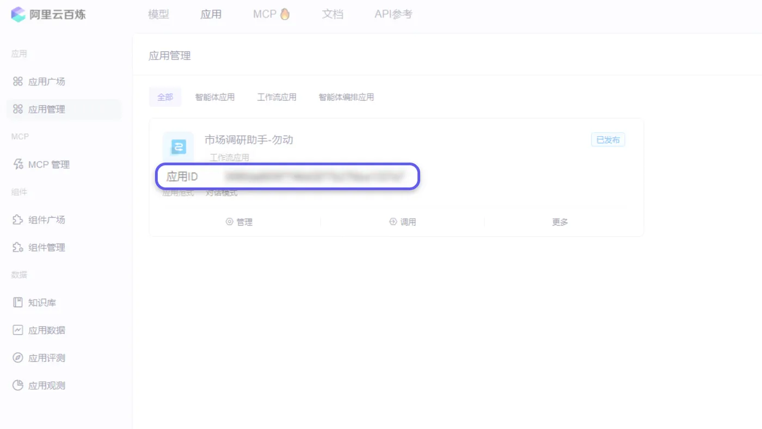Image resolution: width=762 pixels, height=429 pixels.
Task: Click the 已发布 status badge
Action: [608, 140]
